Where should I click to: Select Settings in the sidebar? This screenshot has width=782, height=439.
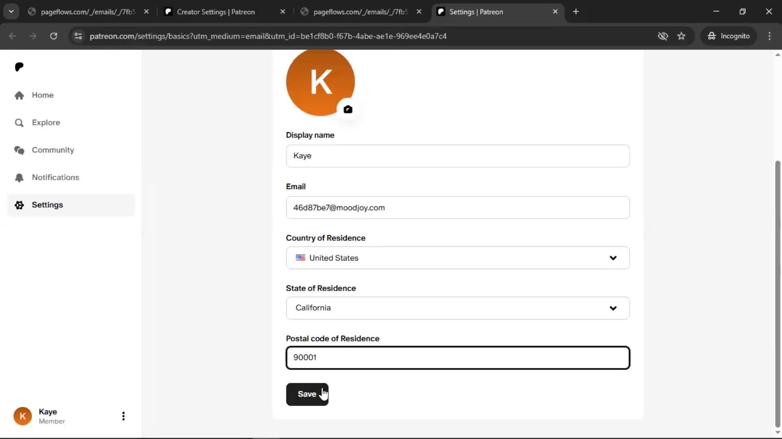(71, 205)
